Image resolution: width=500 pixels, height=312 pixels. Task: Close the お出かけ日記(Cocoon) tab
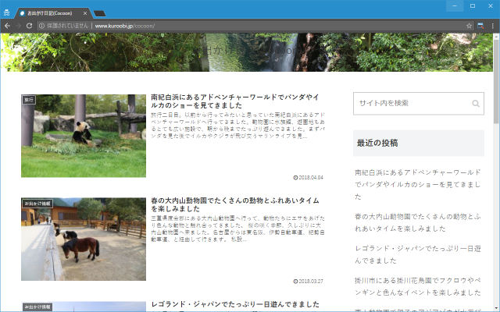click(87, 13)
